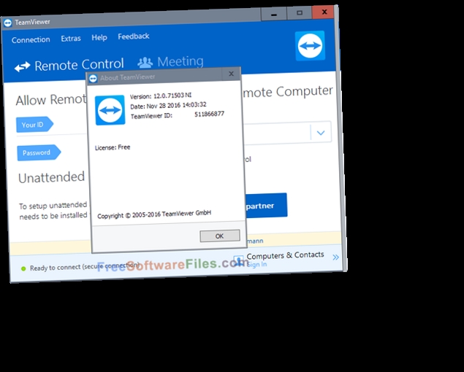The image size is (464, 372).
Task: Click TeamViewer ID value 511866877
Action: (x=209, y=114)
